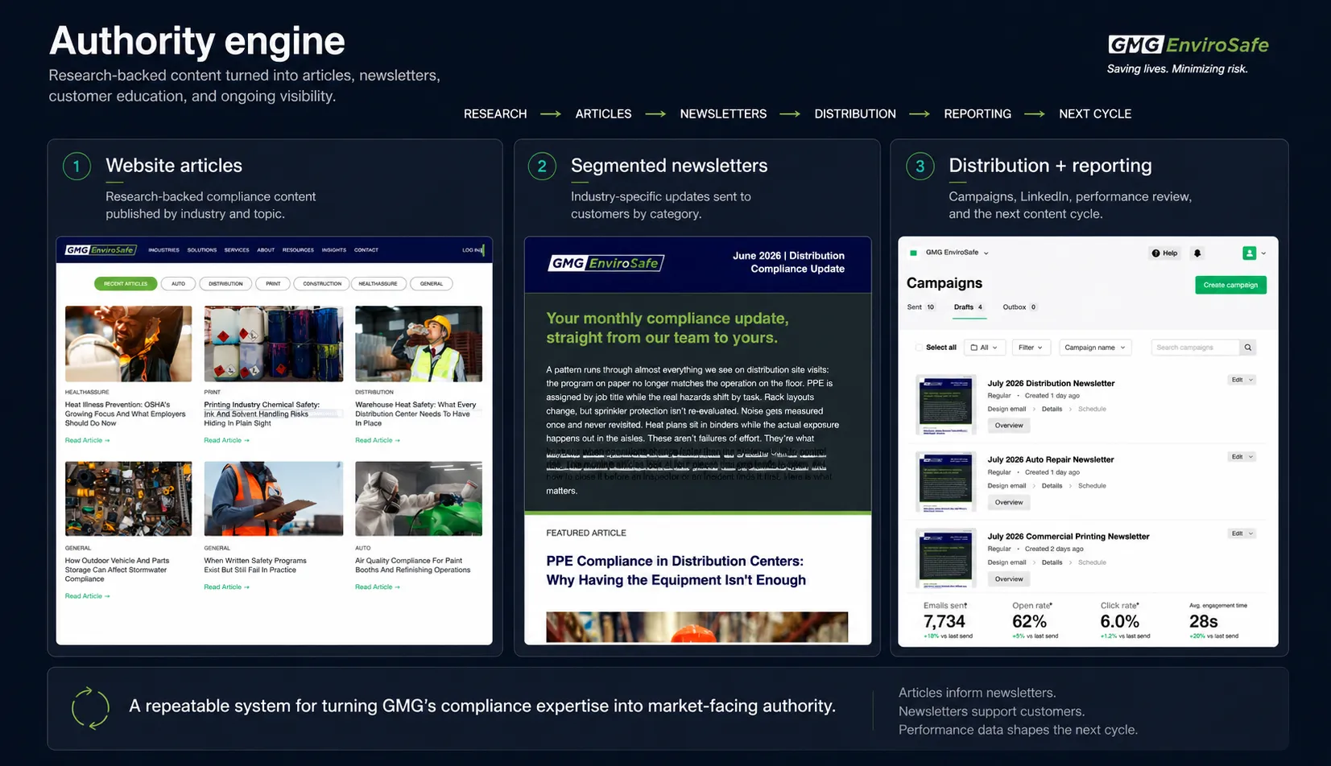Image resolution: width=1331 pixels, height=766 pixels.
Task: Click the Create campaign button
Action: pos(1230,285)
